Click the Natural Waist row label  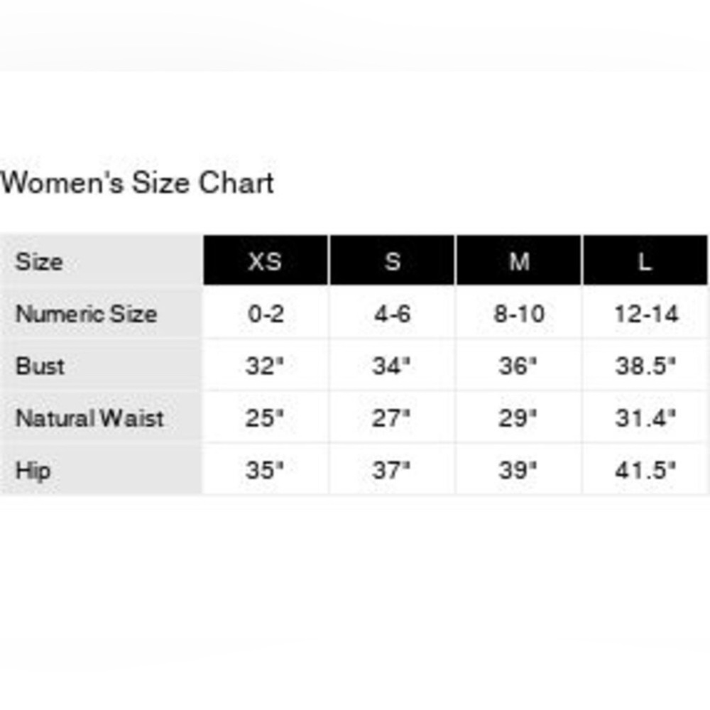[89, 418]
